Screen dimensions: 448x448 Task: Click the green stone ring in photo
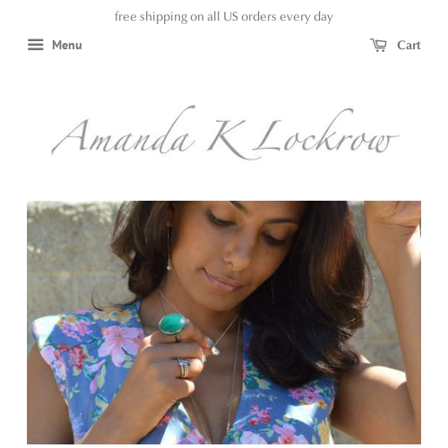click(173, 324)
